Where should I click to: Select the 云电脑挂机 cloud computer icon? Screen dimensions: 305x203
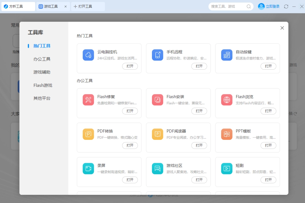(88, 55)
